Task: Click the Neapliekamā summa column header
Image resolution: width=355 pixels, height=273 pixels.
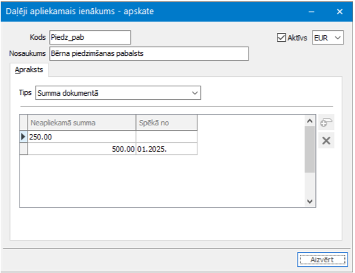Action: pos(82,123)
